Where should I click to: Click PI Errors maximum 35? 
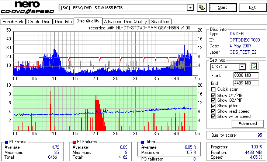tap(56, 152)
